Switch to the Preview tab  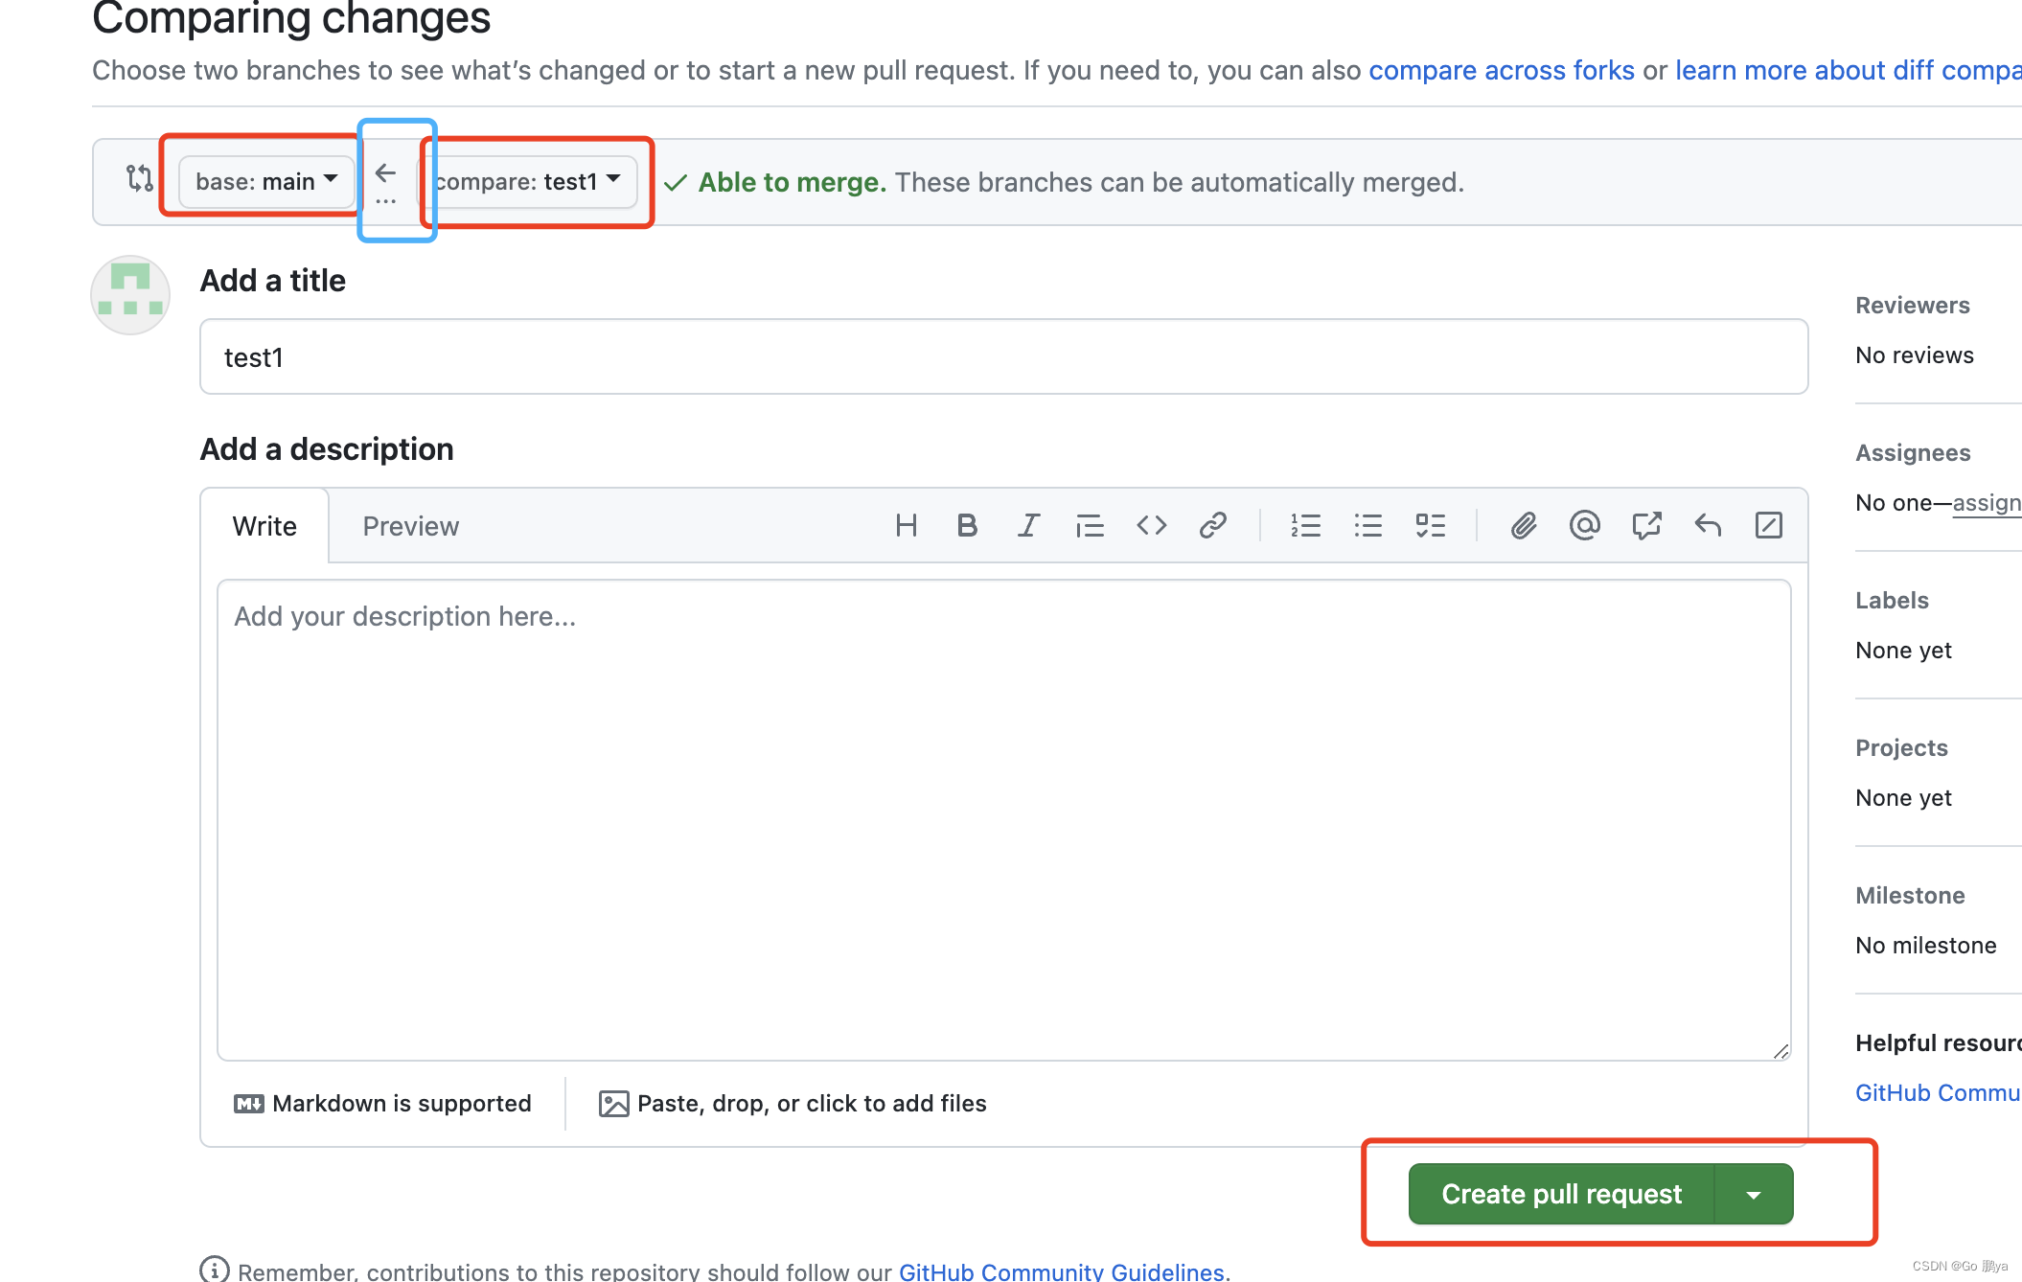click(x=410, y=526)
